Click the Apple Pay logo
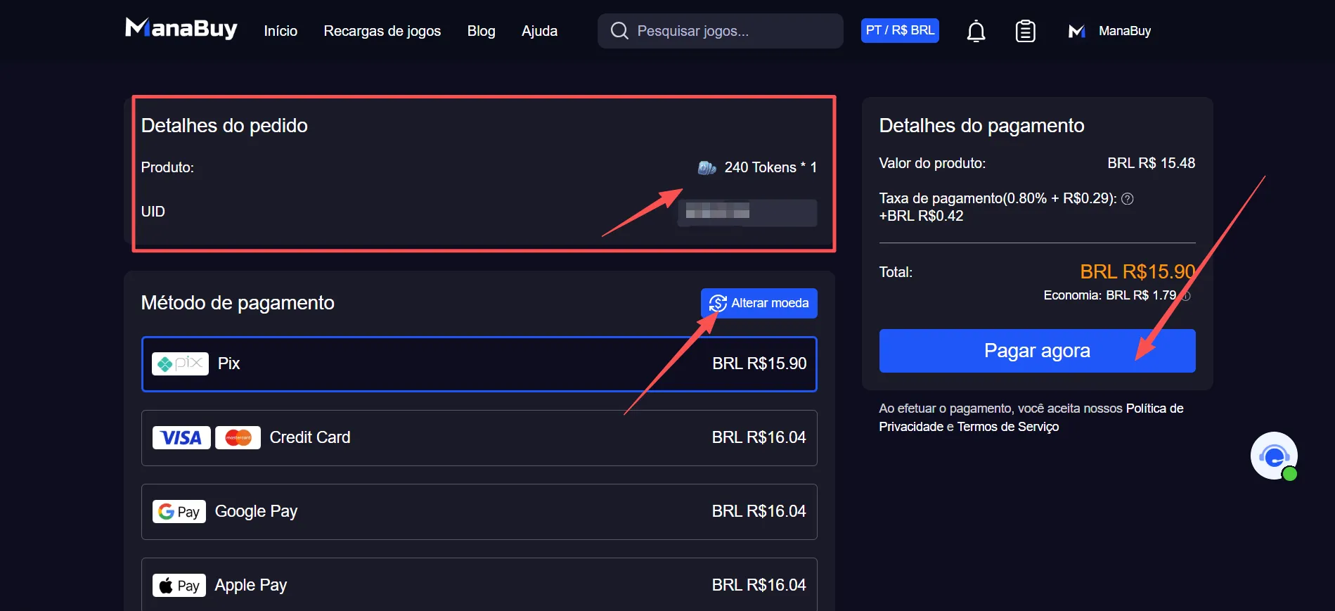This screenshot has height=611, width=1335. (179, 586)
